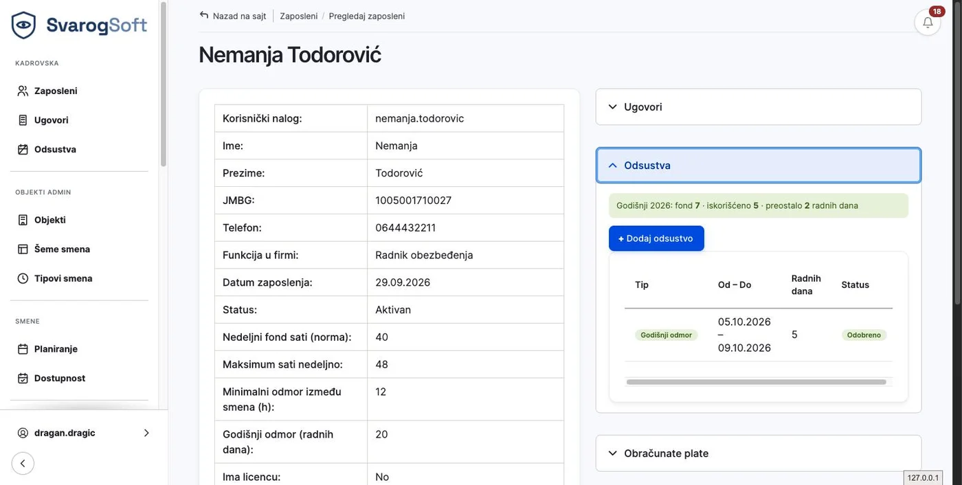Click the dragan.dragic user avatar icon
The height and width of the screenshot is (485, 962).
click(23, 433)
